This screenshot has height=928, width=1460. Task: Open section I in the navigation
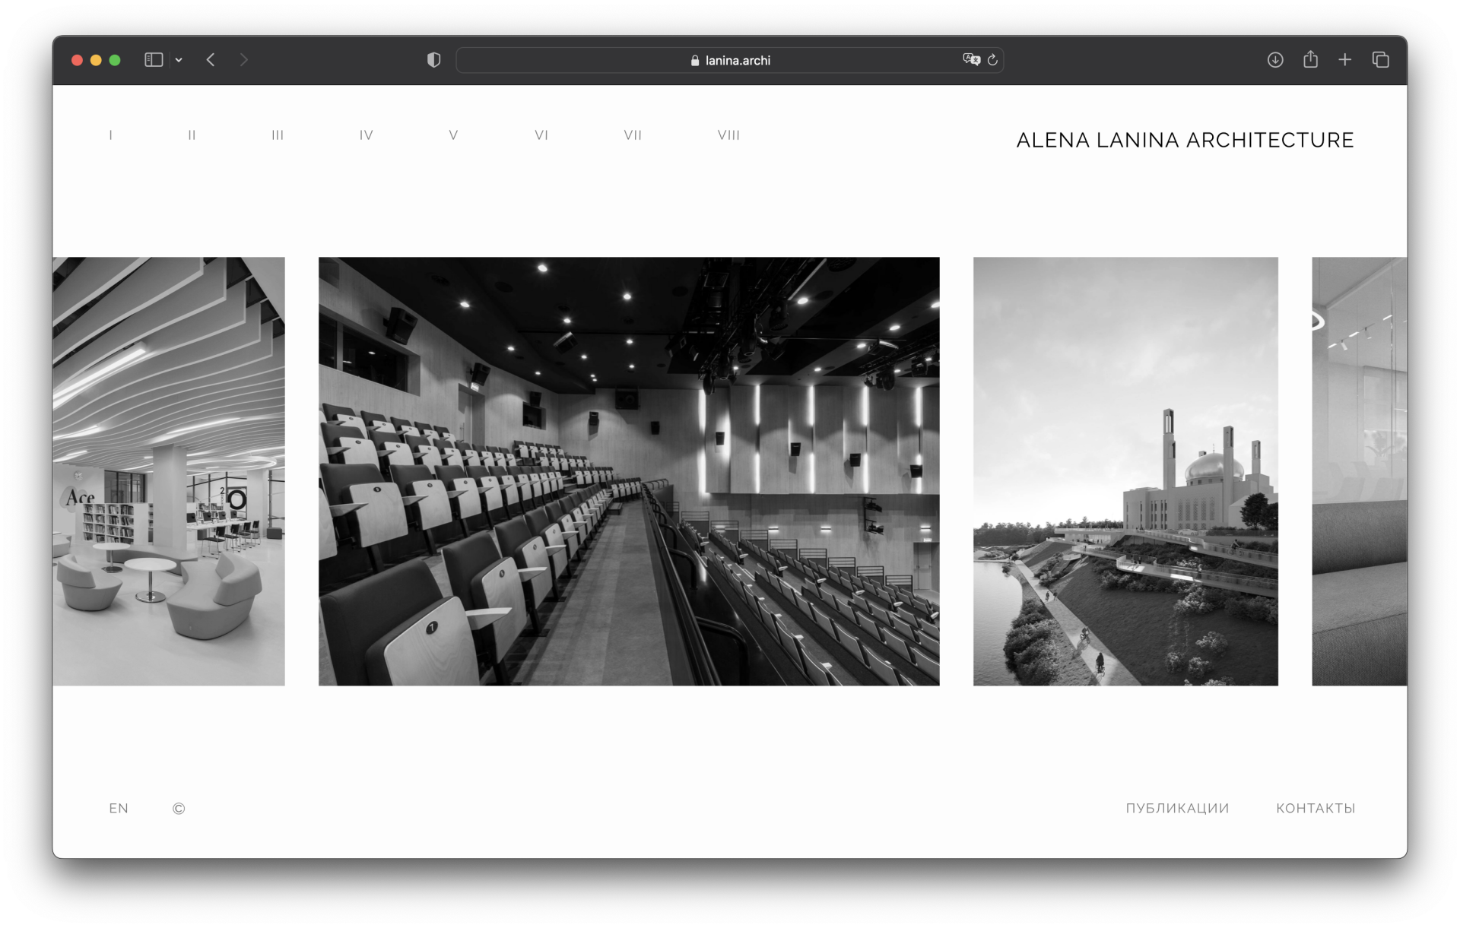click(111, 135)
